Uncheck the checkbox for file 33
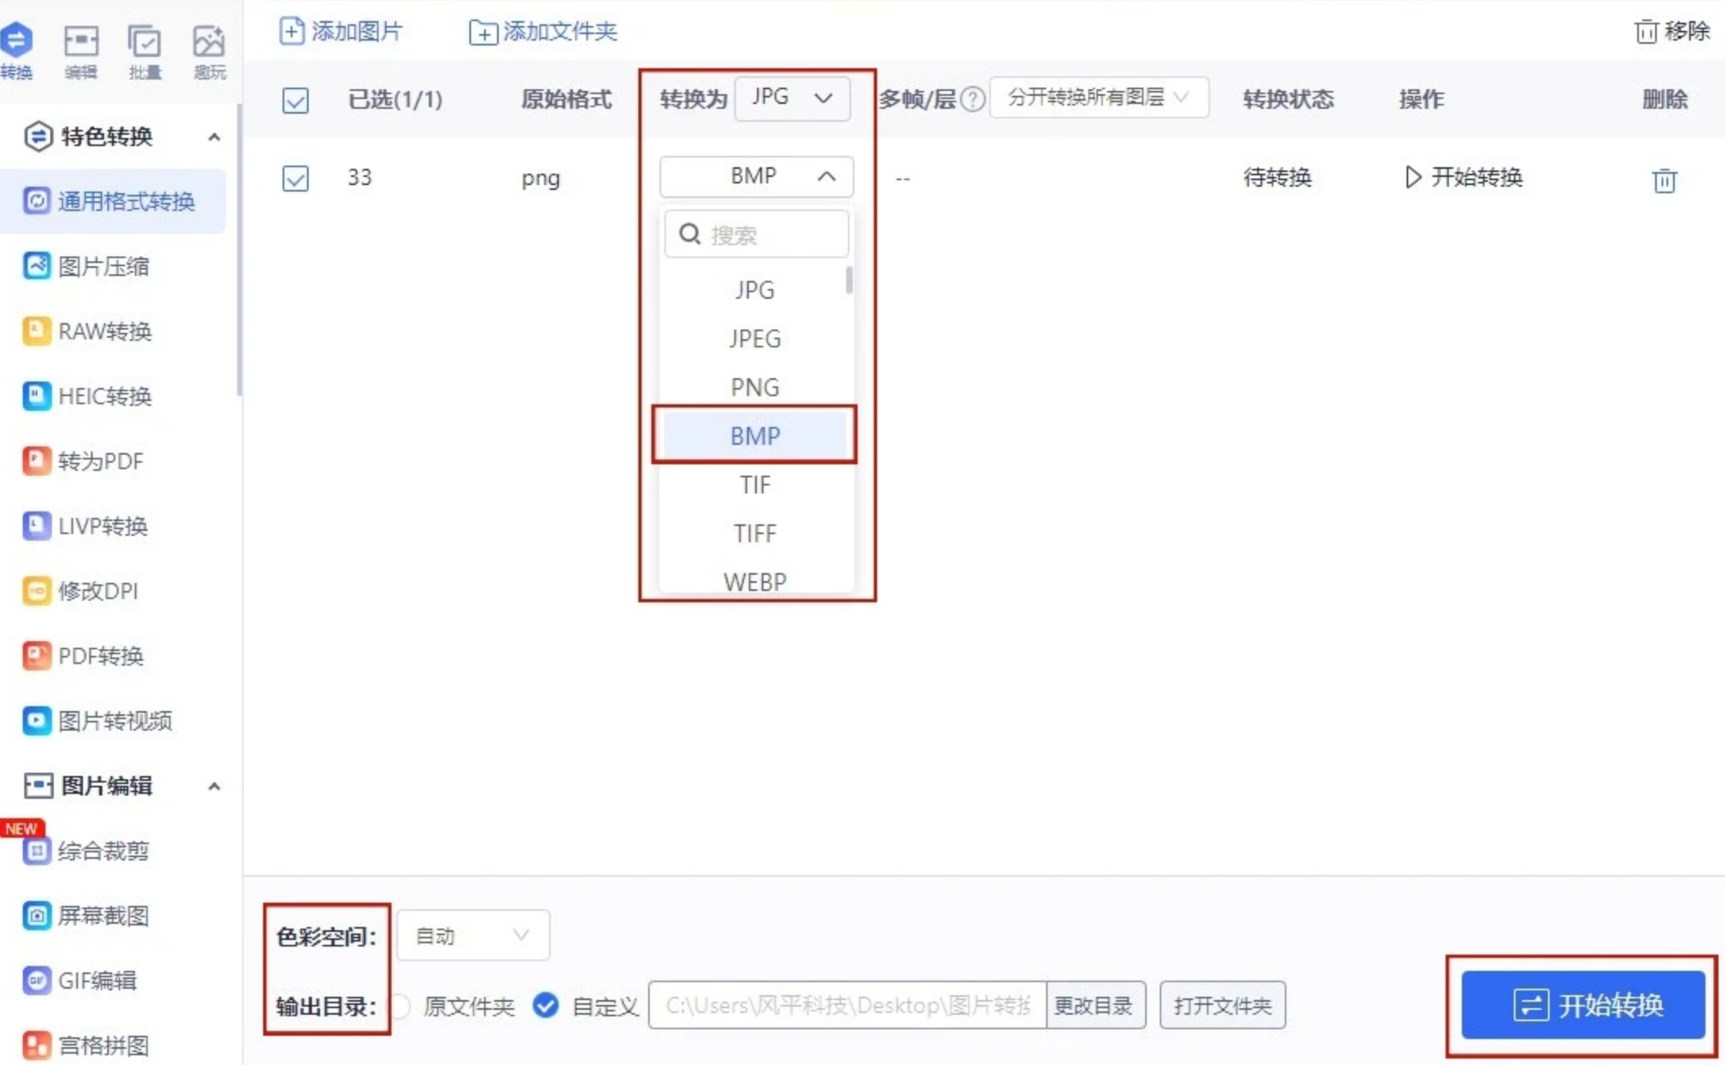Screen dimensions: 1725x1065 pos(295,178)
